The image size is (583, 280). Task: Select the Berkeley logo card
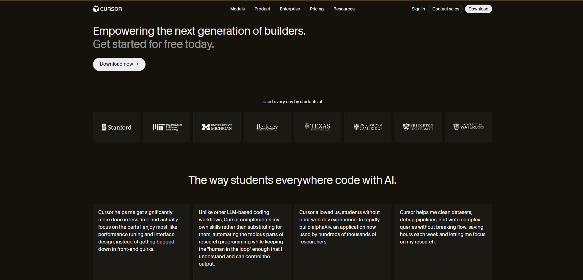coord(267,127)
